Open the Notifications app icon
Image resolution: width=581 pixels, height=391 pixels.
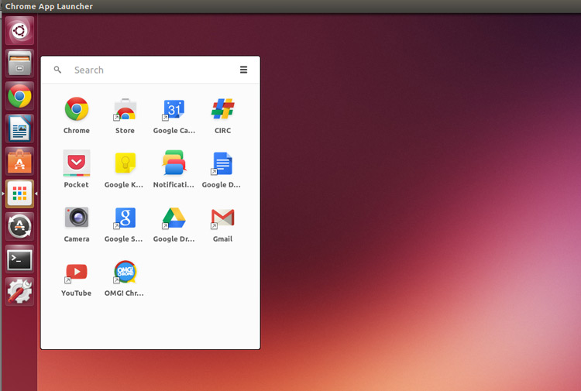point(174,163)
